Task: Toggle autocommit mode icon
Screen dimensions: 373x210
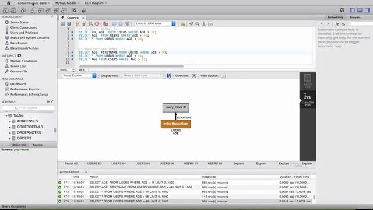Action: click(x=127, y=24)
